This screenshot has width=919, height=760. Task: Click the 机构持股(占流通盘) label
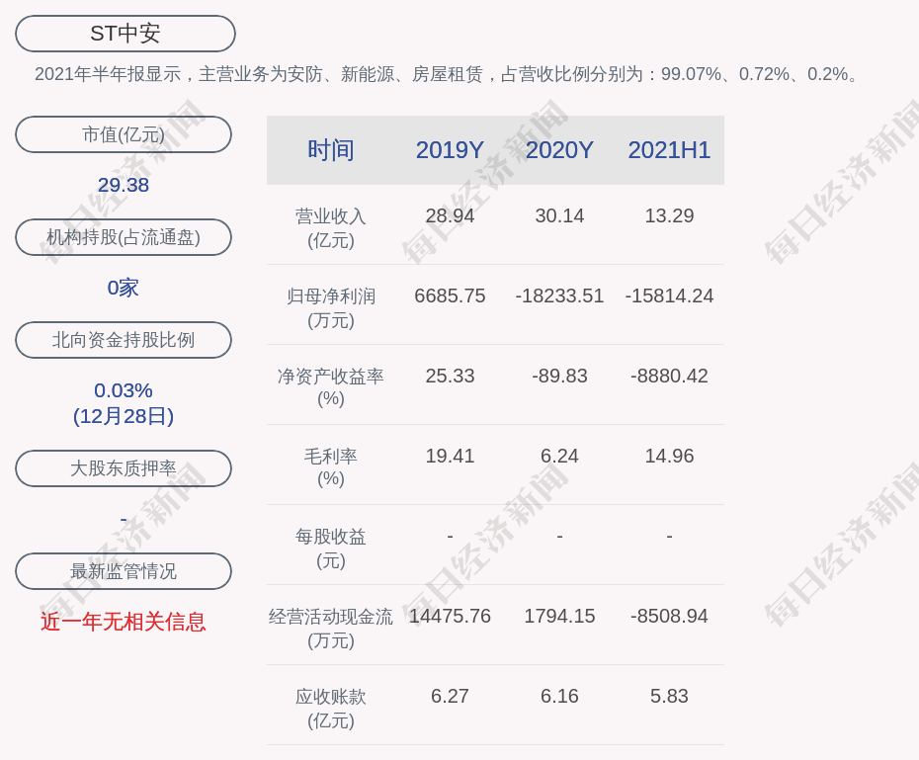tap(124, 237)
